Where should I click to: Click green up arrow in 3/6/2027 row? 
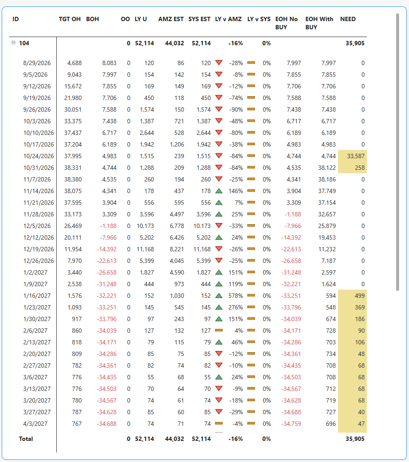[219, 377]
